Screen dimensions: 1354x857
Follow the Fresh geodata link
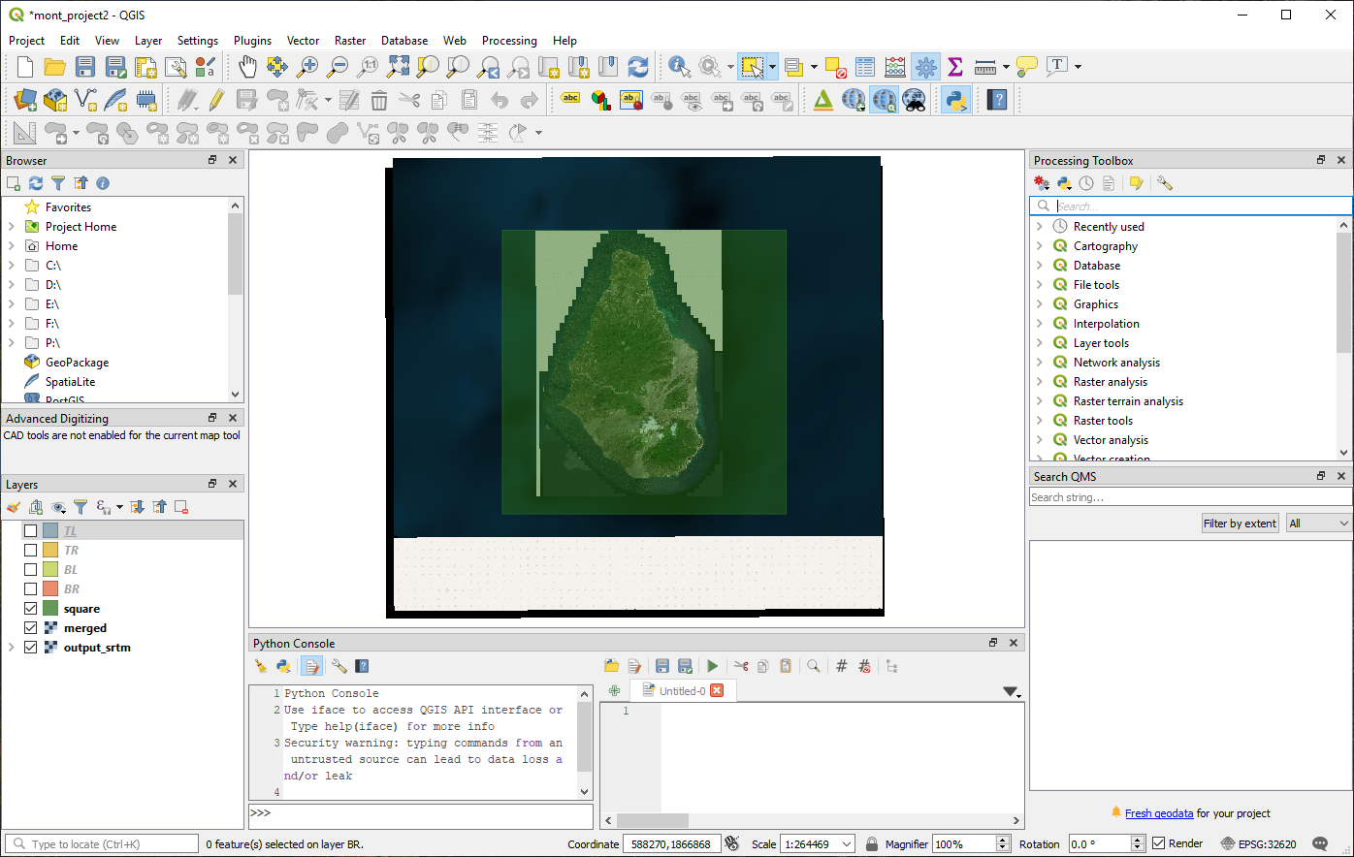[x=1158, y=813]
